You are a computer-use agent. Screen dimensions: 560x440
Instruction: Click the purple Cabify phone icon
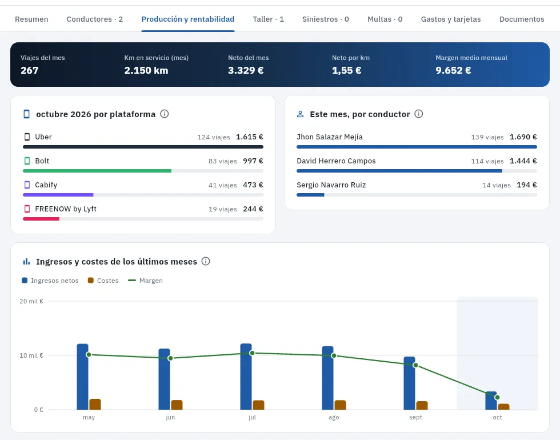point(27,185)
